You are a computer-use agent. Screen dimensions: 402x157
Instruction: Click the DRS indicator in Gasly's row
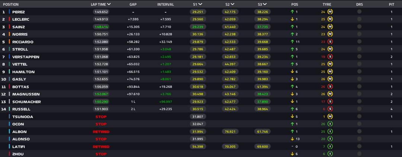(359, 79)
